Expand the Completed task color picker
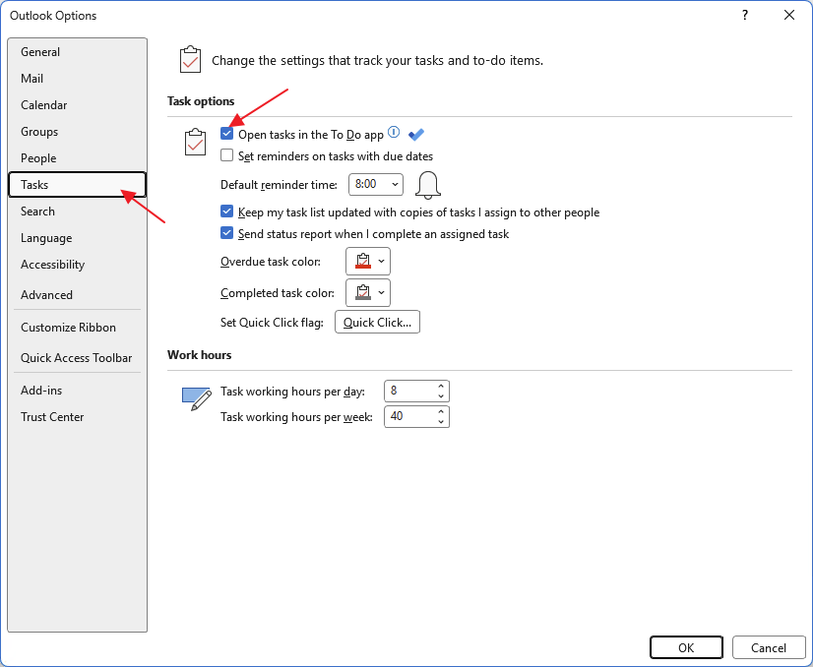Screen dimensions: 813x667 click(x=368, y=292)
